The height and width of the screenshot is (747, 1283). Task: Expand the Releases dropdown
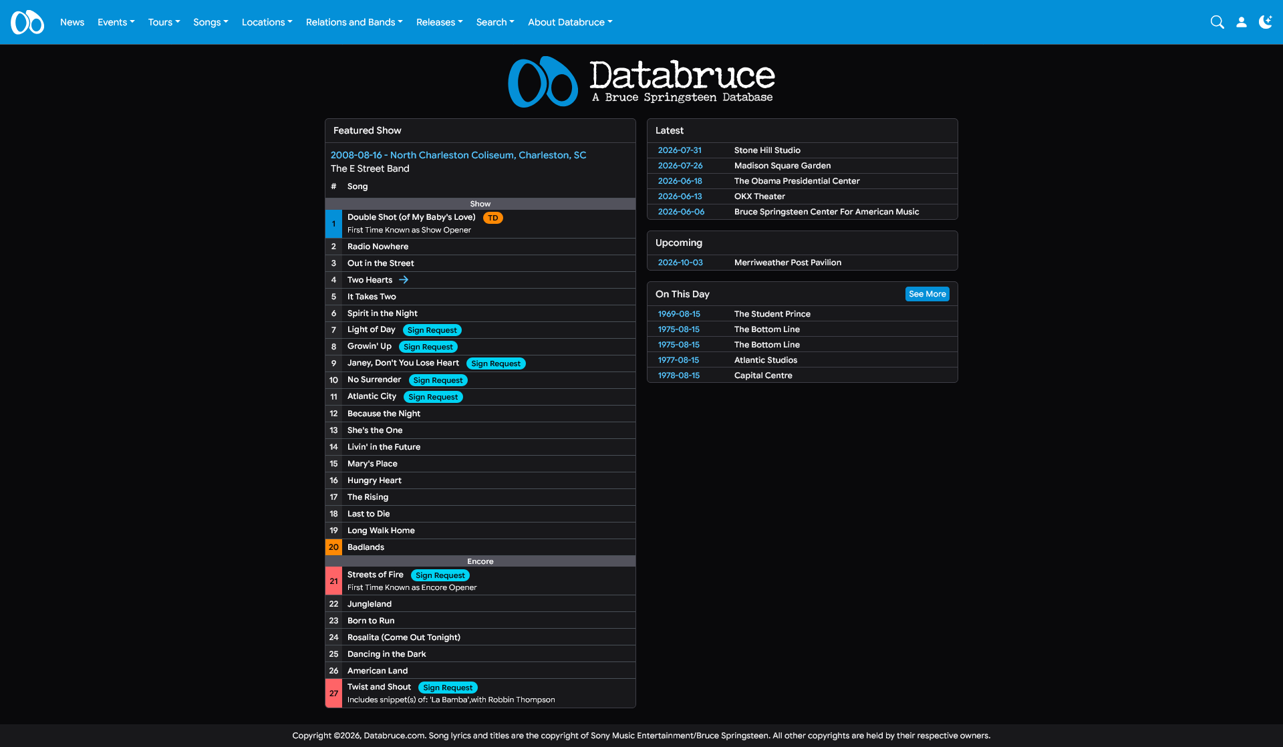440,22
